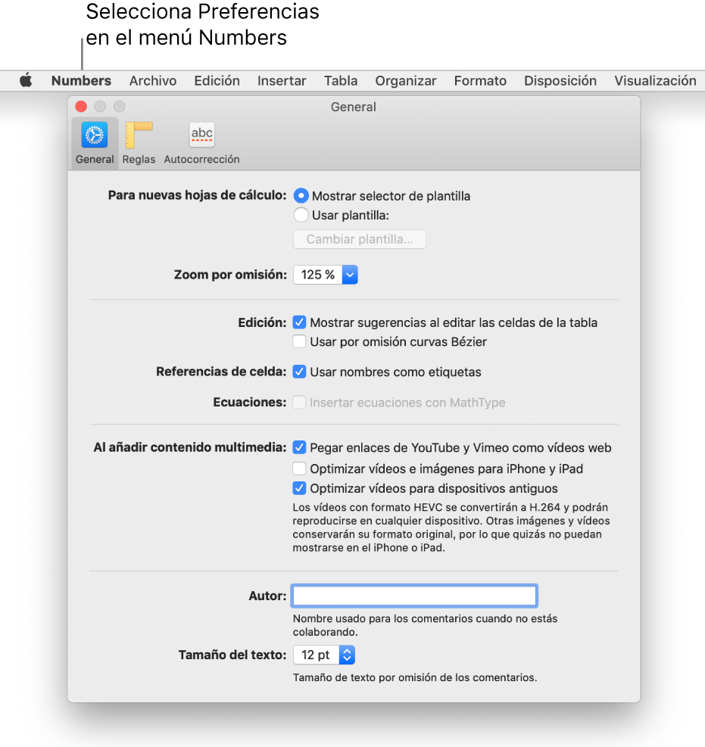The height and width of the screenshot is (747, 705).
Task: Open the Numbers menu
Action: point(81,80)
